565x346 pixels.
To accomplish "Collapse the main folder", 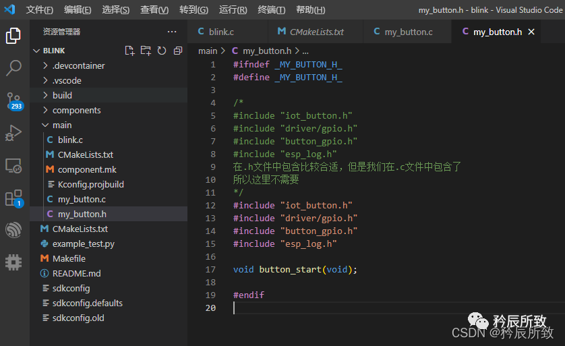I will (62, 125).
